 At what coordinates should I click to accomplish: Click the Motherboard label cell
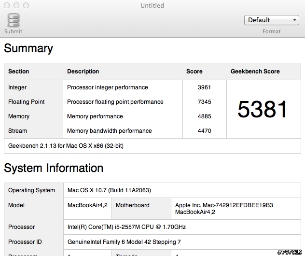click(x=133, y=205)
